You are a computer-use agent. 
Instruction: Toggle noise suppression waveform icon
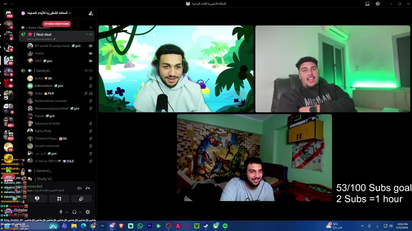coord(79,188)
